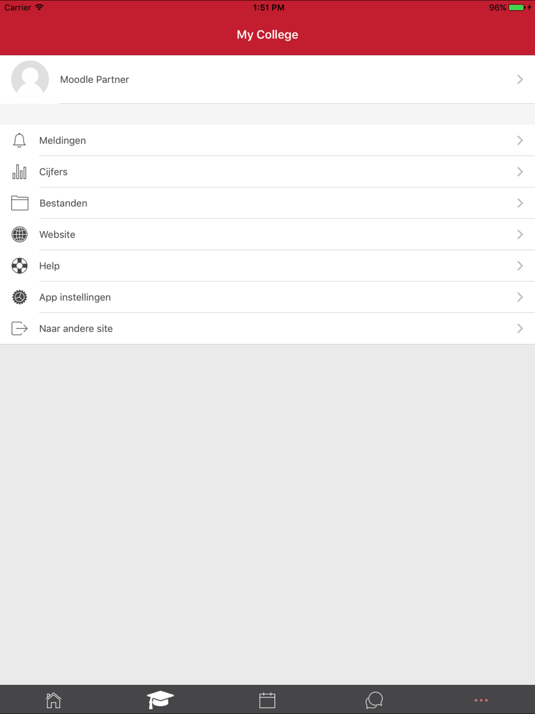This screenshot has height=714, width=535.
Task: Tap the Meldingen bell icon
Action: click(x=19, y=140)
